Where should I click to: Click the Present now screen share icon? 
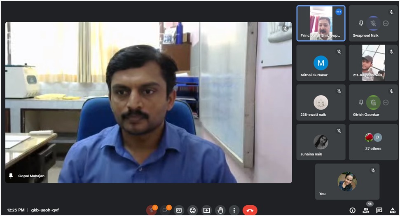(x=206, y=210)
